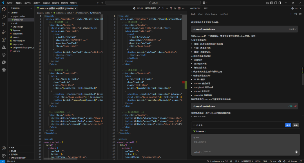Image resolution: width=304 pixels, height=163 pixels.
Task: Toggle Auto Format Vue Off in status bar
Action: coord(217,161)
